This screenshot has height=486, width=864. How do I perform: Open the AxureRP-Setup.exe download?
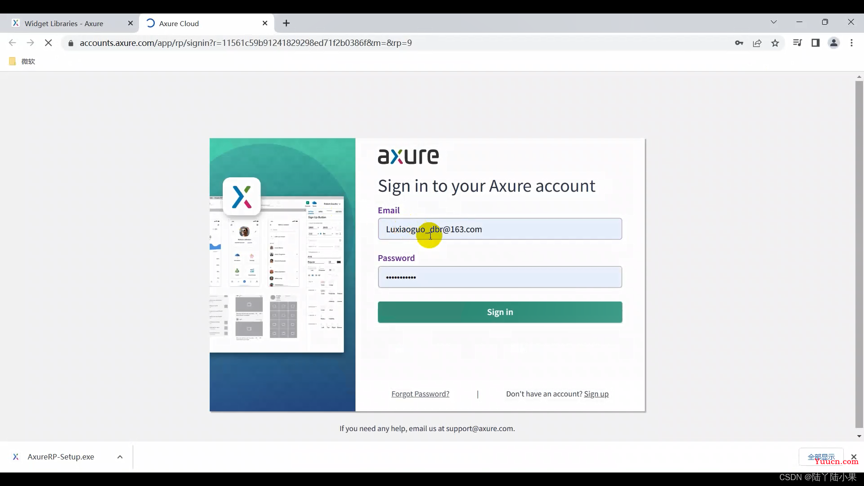click(61, 457)
